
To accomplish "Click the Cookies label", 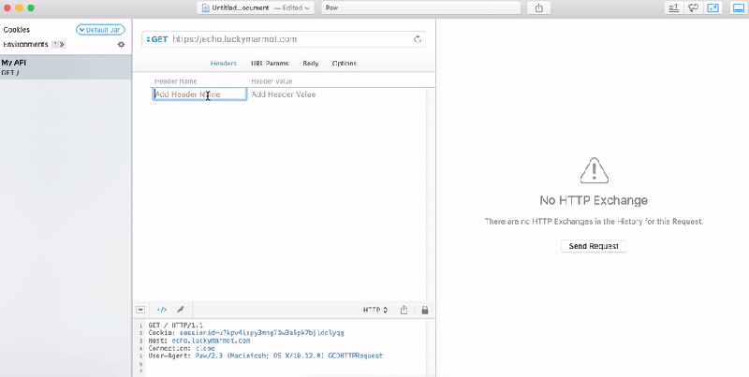I will click(16, 30).
